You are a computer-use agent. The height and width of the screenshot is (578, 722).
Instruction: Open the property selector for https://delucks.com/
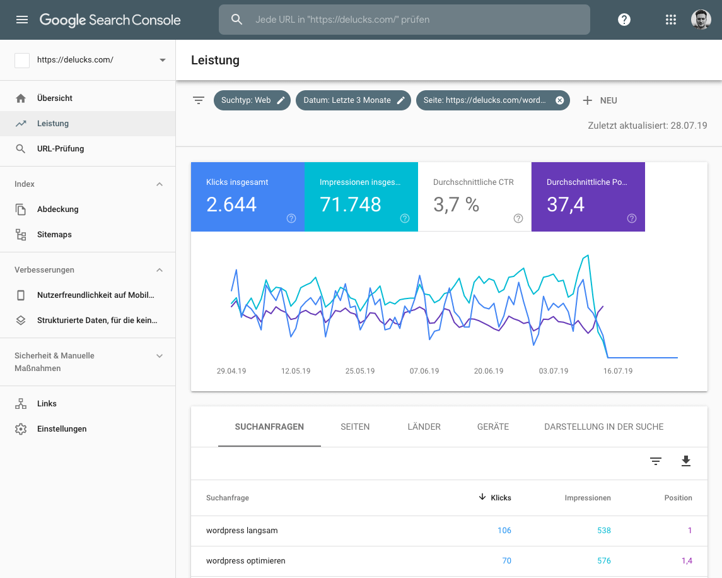pyautogui.click(x=88, y=60)
